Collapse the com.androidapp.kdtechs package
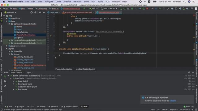 pyautogui.click(x=9, y=24)
